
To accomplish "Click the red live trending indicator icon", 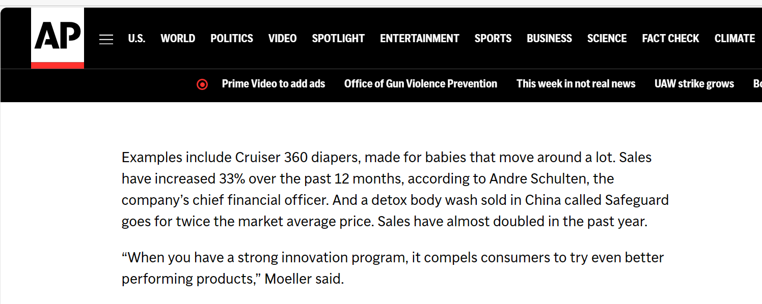I will click(x=202, y=84).
